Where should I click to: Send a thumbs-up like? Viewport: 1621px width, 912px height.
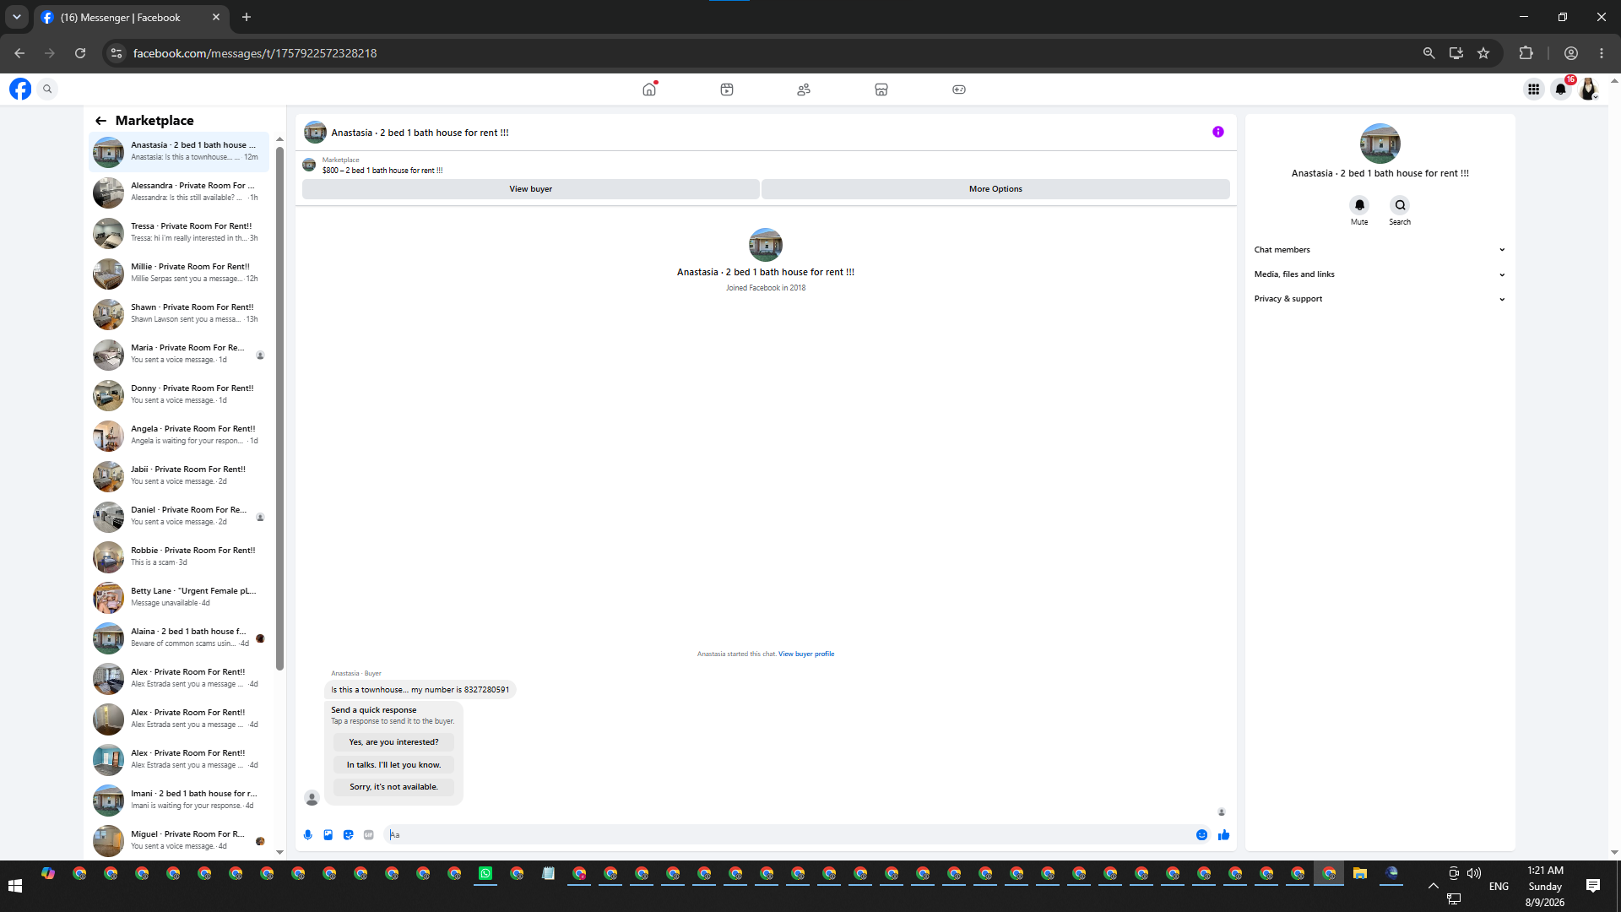[1223, 835]
